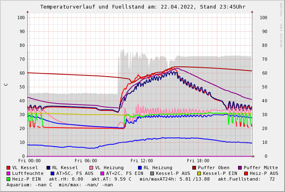Select the red Heiz-P AUS legend swatch

(246, 174)
